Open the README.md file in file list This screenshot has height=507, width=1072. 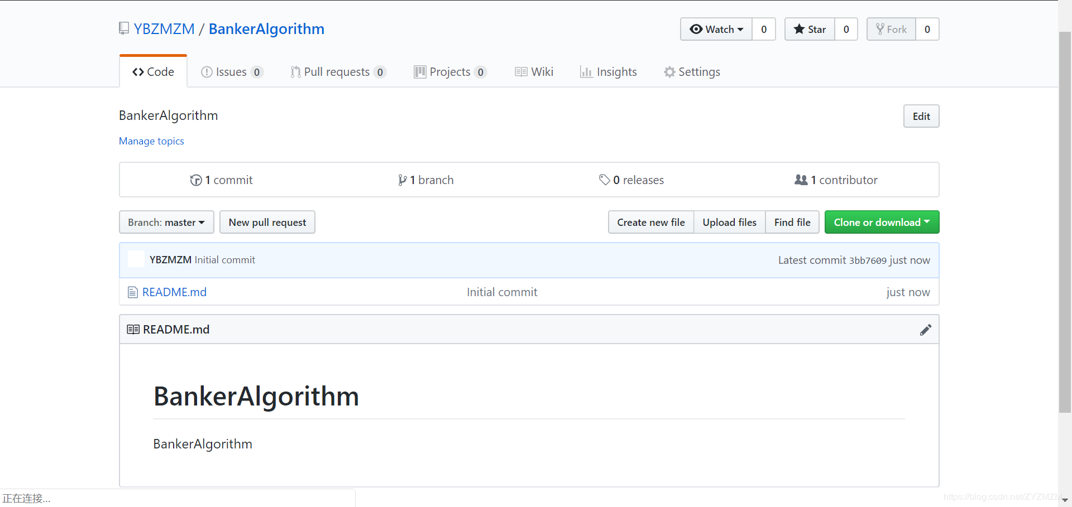click(x=174, y=292)
